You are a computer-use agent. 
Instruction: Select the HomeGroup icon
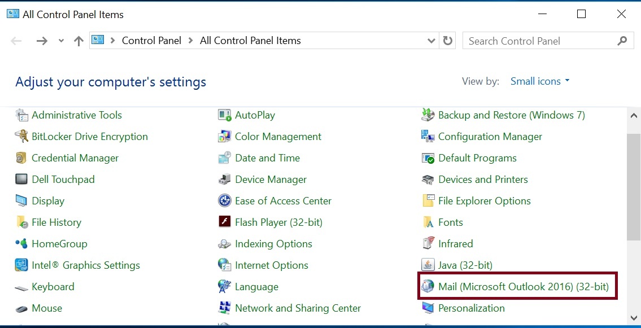pos(21,244)
